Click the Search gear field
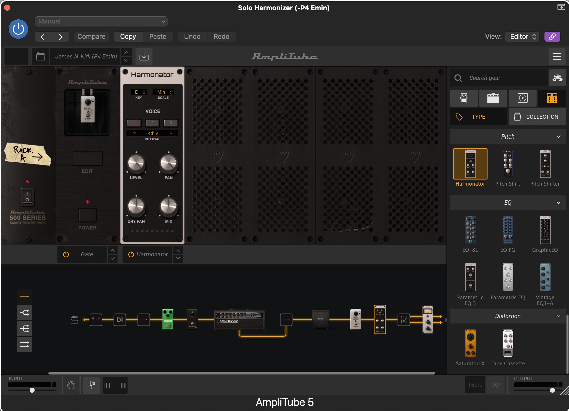569x411 pixels. tap(498, 78)
